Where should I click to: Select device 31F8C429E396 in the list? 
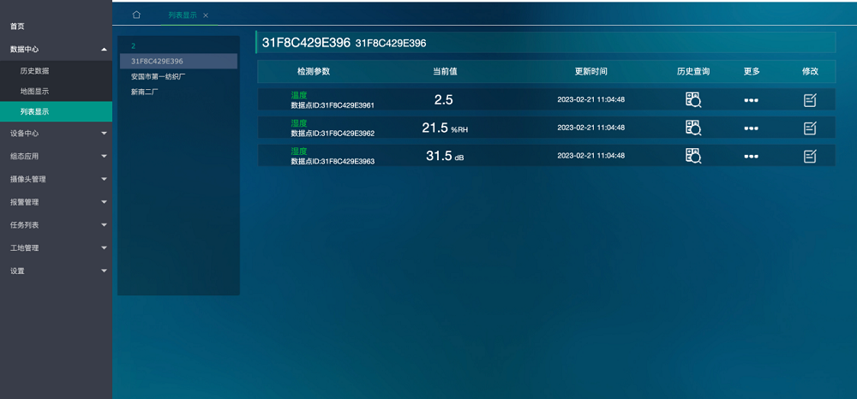point(157,62)
